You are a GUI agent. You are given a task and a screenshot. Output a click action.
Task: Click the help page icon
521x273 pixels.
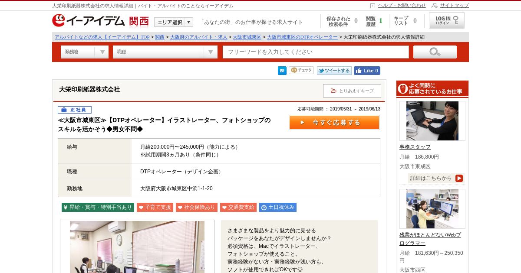point(373,6)
